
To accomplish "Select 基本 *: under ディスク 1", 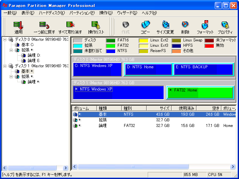I will tap(28, 71).
